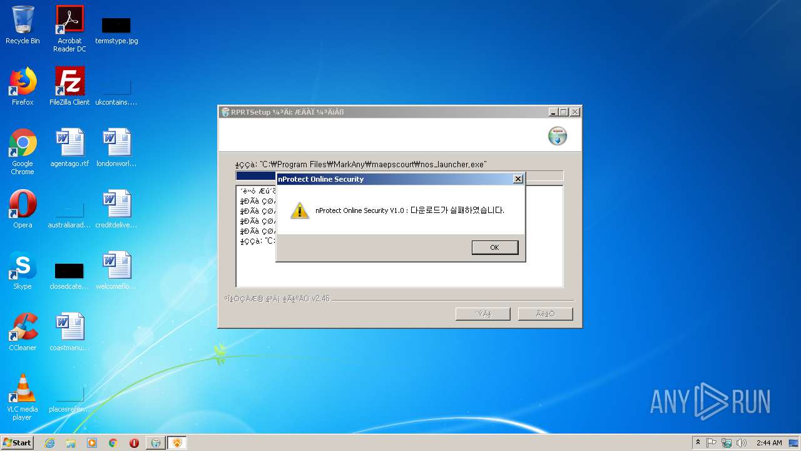Select agentago.rtf document

click(x=69, y=148)
